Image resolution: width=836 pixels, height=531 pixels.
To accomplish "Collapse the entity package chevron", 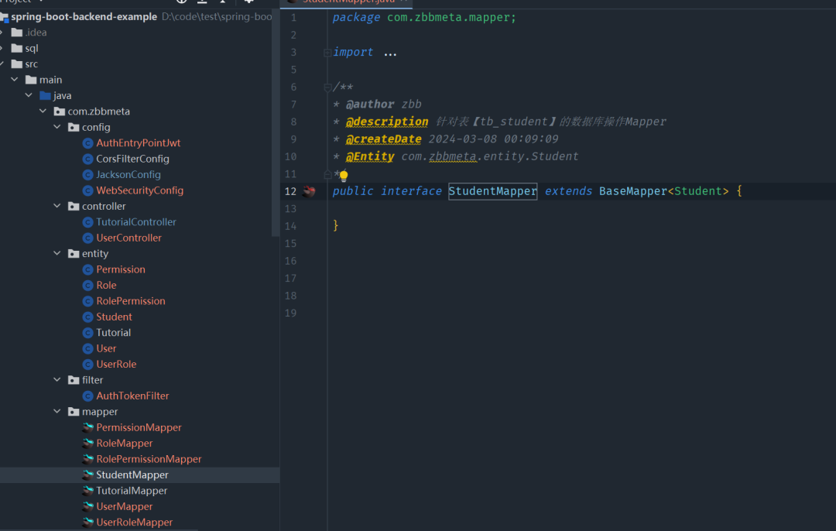I will pos(57,254).
